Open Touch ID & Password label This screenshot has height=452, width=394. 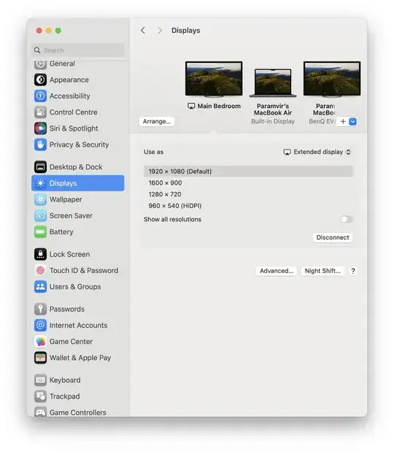[x=84, y=270]
